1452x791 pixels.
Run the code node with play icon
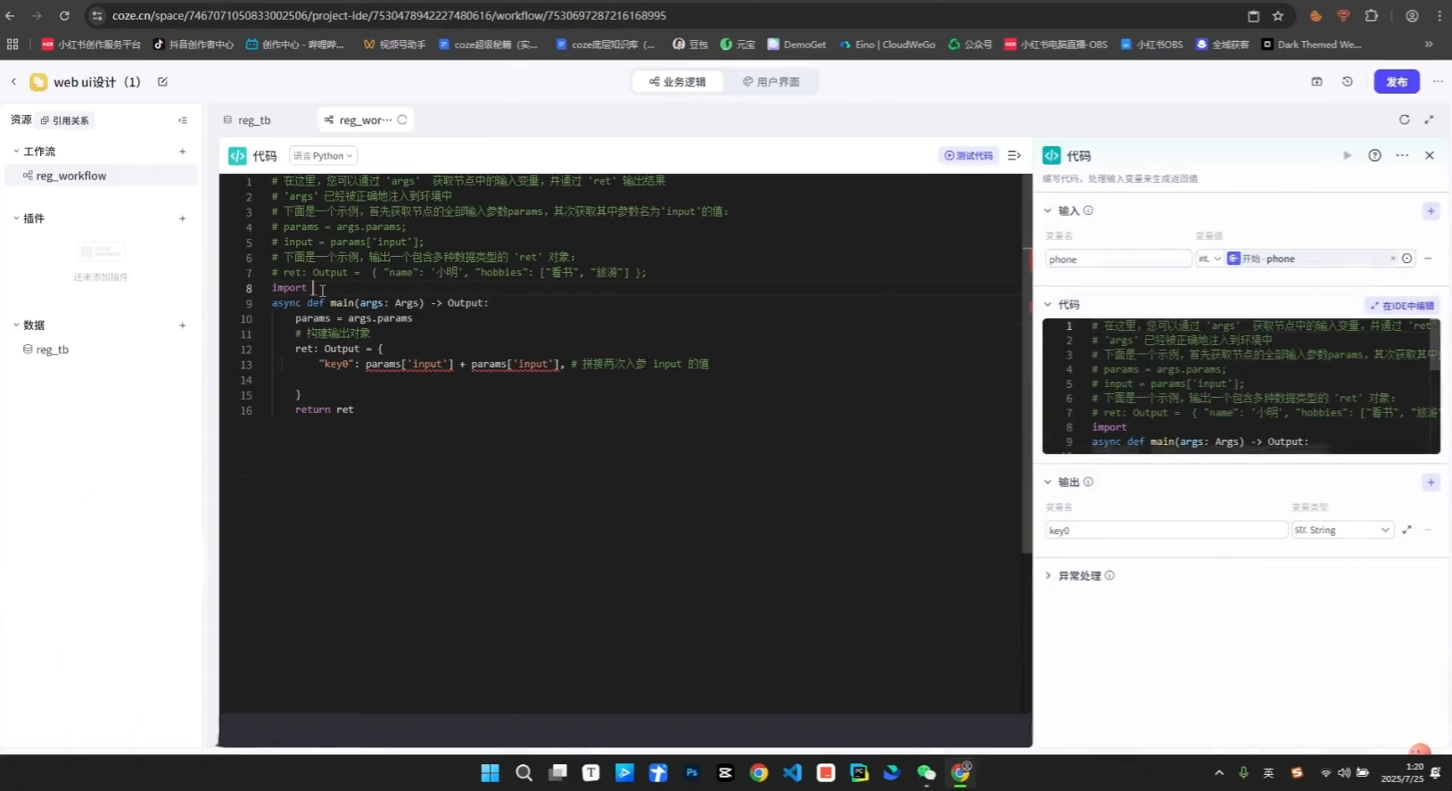pyautogui.click(x=1347, y=156)
